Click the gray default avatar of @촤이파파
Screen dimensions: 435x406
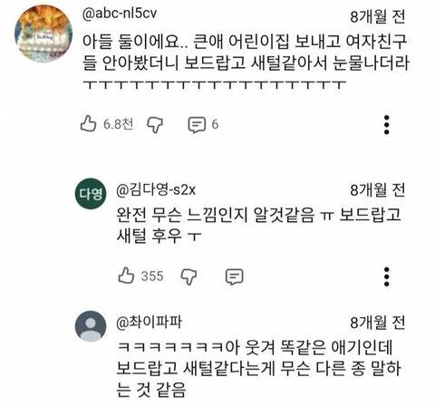pos(91,326)
